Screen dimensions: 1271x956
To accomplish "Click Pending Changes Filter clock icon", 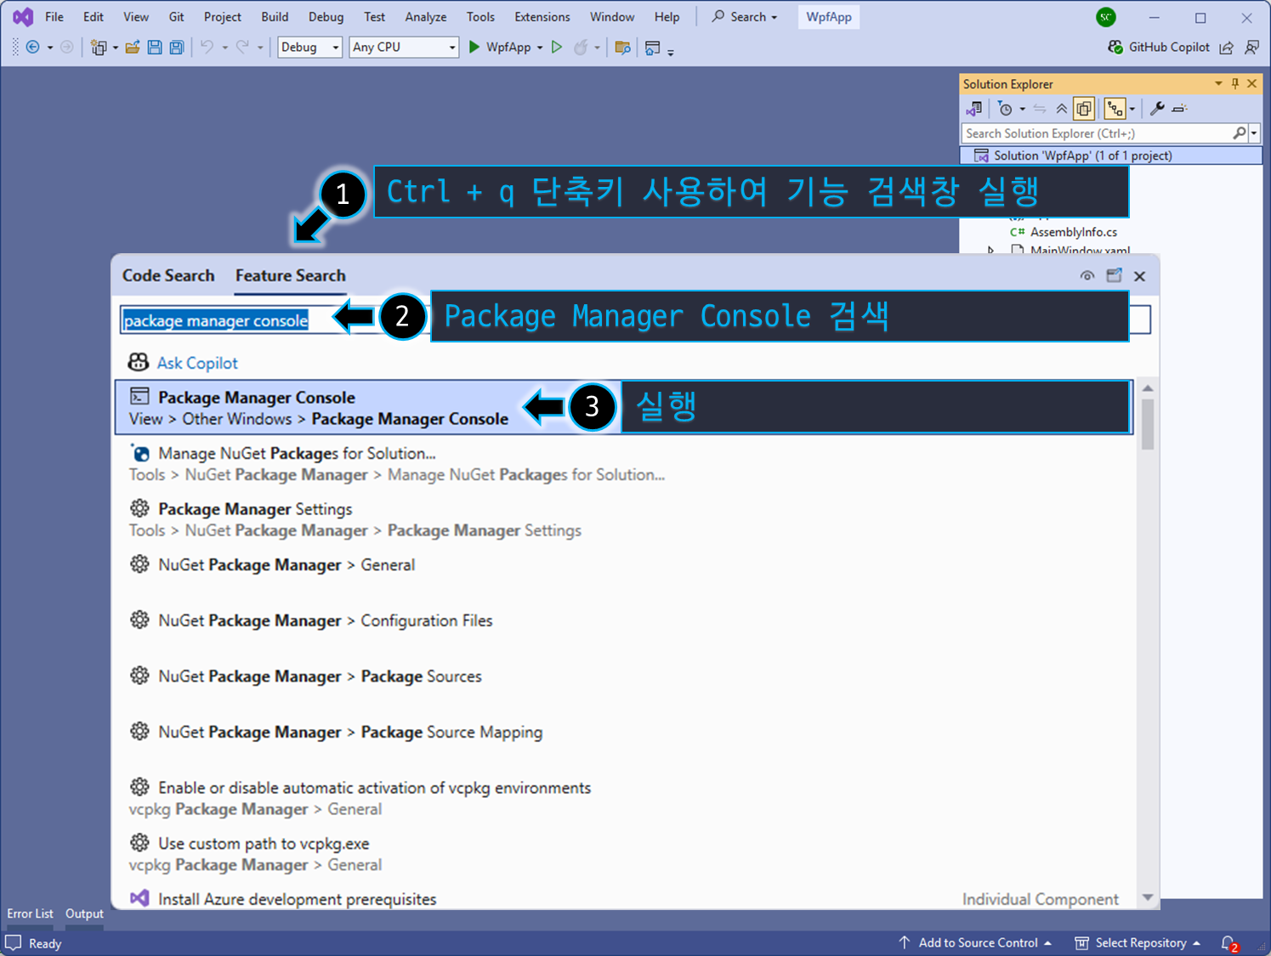I will coord(1005,109).
